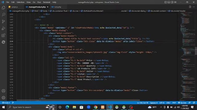
Task: Open Microsoft Store from the taskbar
Action: [81, 107]
